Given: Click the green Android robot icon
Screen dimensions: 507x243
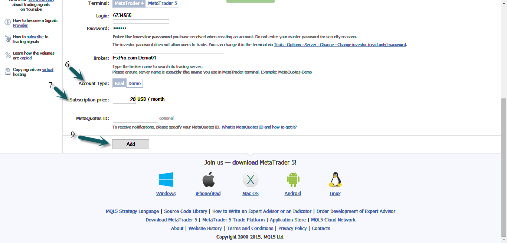Looking at the screenshot, I should tap(293, 180).
